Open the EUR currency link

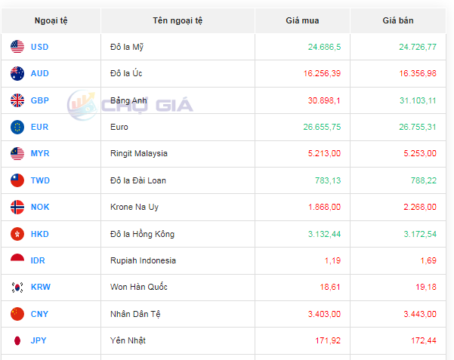pos(39,127)
